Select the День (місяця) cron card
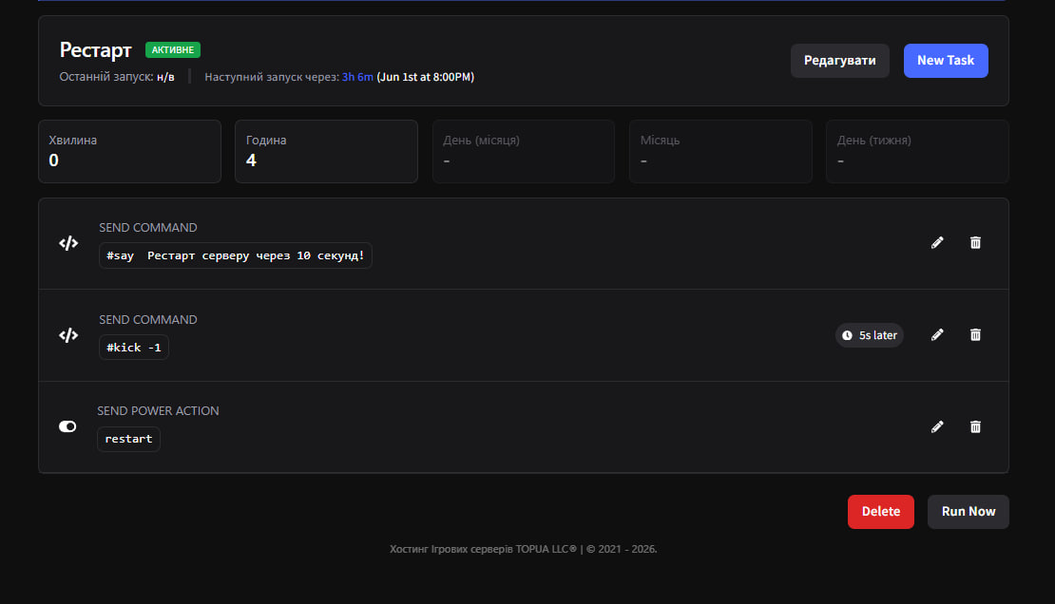The height and width of the screenshot is (604, 1055). (524, 151)
